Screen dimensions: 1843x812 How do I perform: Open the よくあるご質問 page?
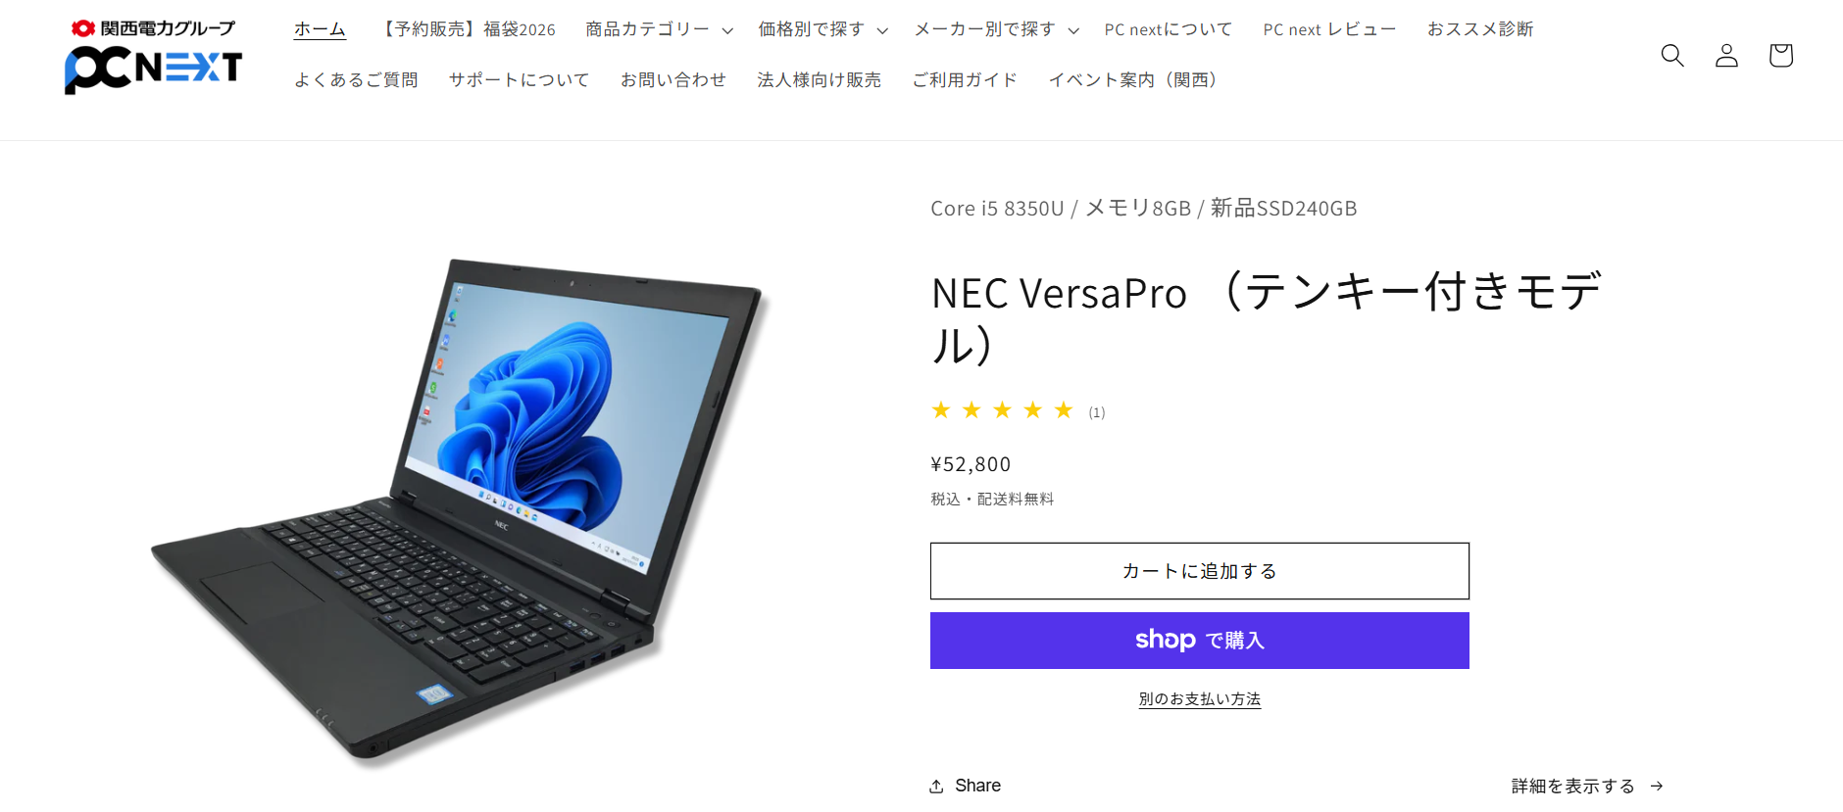356,79
